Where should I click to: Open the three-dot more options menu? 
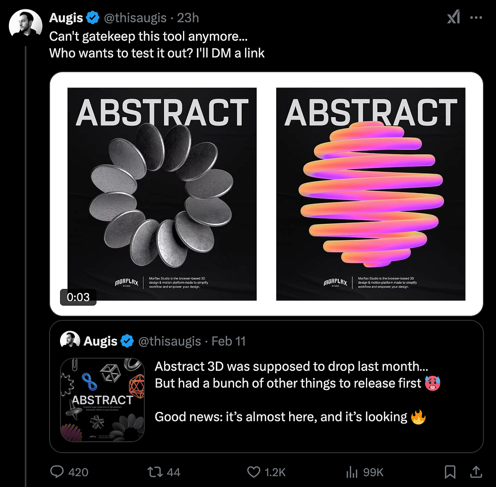[x=476, y=18]
